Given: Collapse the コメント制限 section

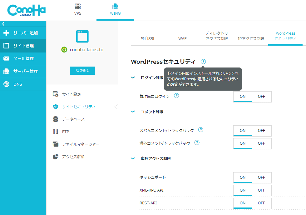Looking at the screenshot, I should 133,112.
